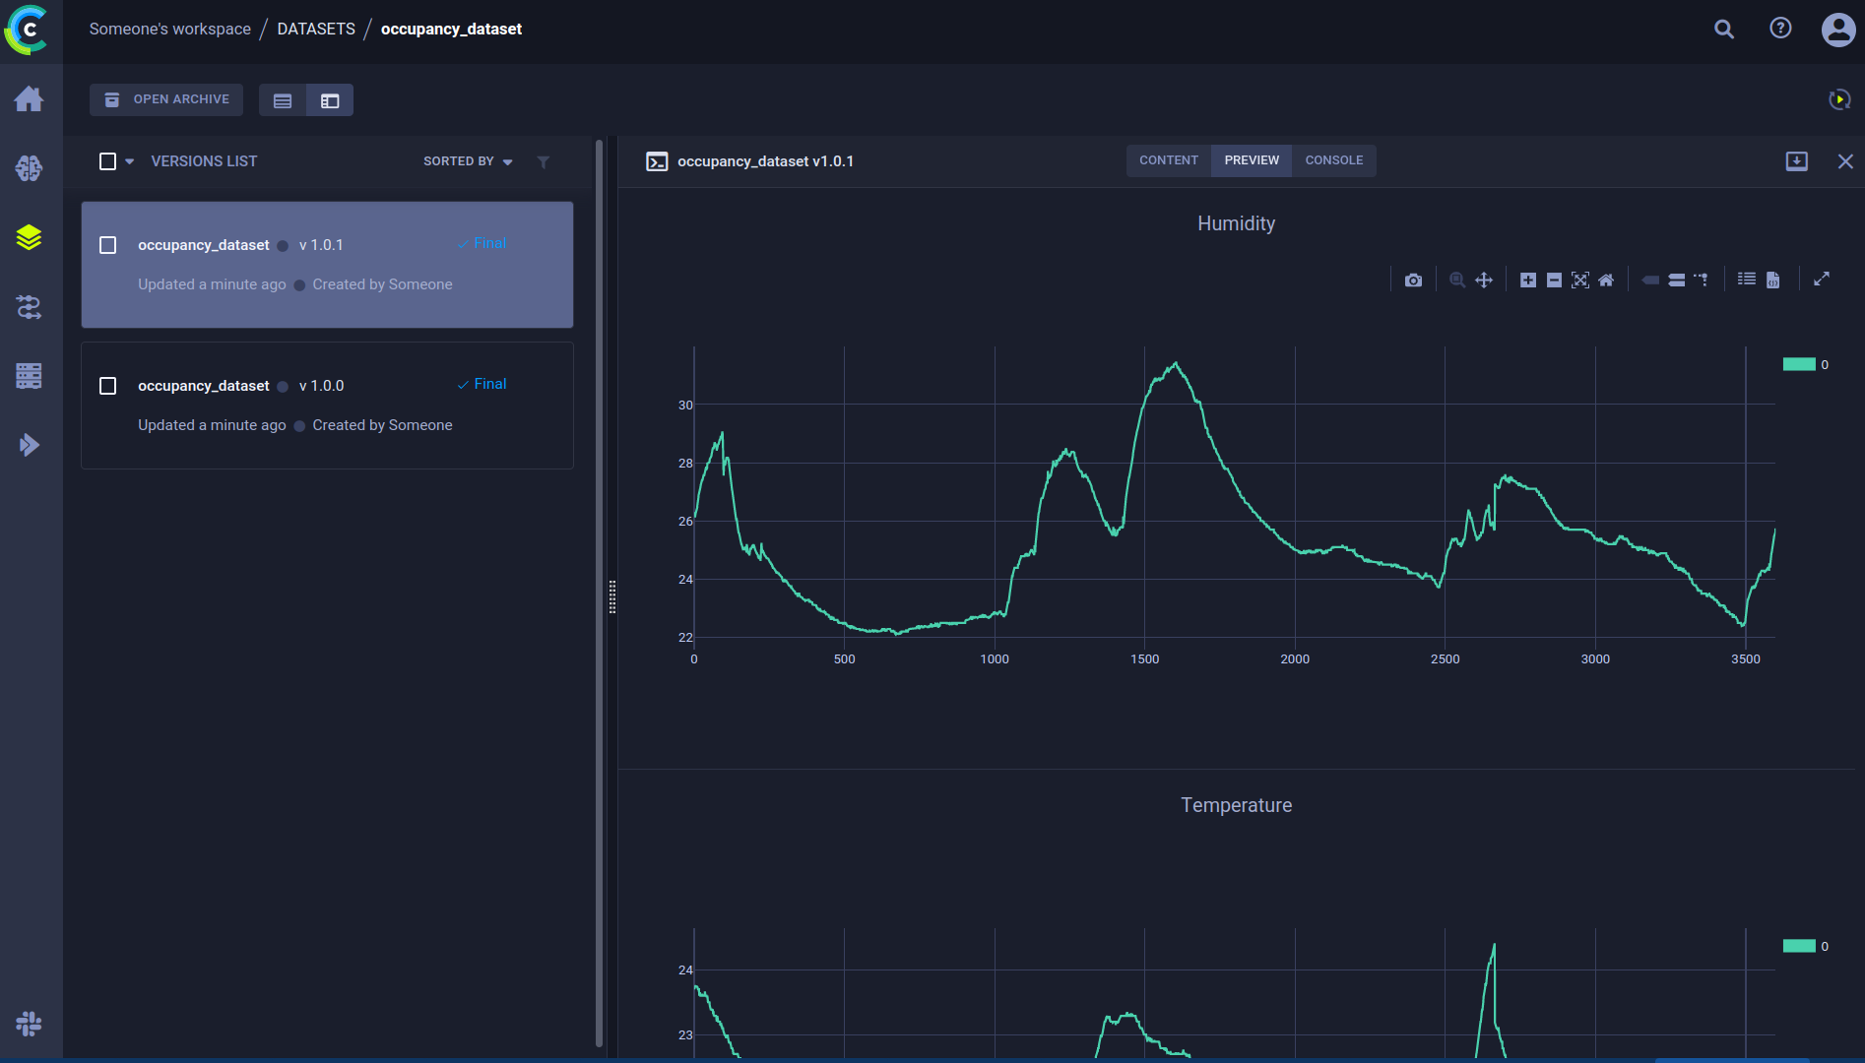Switch to split details view toggle
The height and width of the screenshot is (1063, 1865).
tap(330, 100)
